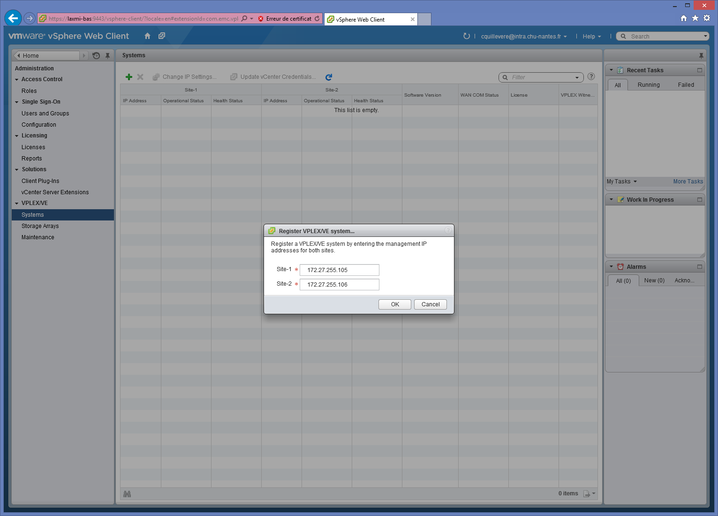Minimize the Alarms panel box

tap(699, 267)
